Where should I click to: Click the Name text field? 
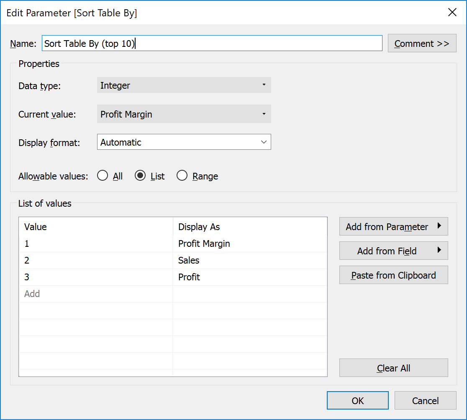pyautogui.click(x=212, y=43)
